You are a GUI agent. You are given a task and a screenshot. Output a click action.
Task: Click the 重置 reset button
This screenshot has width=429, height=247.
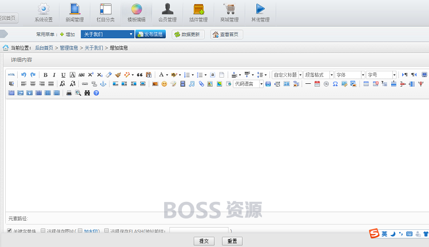(x=232, y=241)
